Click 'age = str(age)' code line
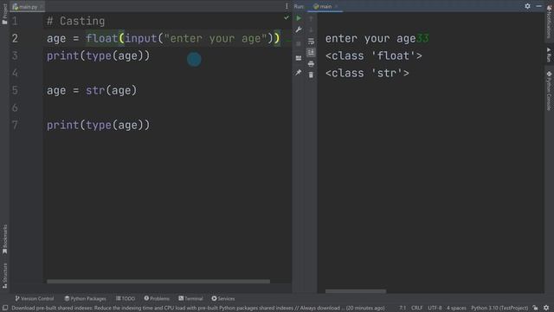 click(92, 90)
